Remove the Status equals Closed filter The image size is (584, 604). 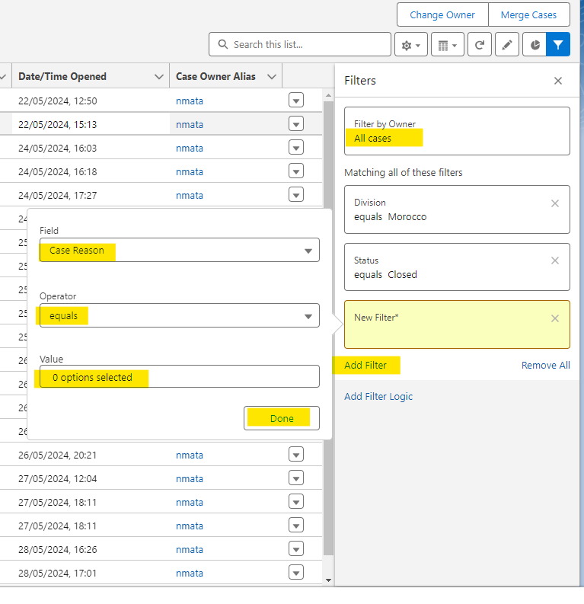(555, 260)
